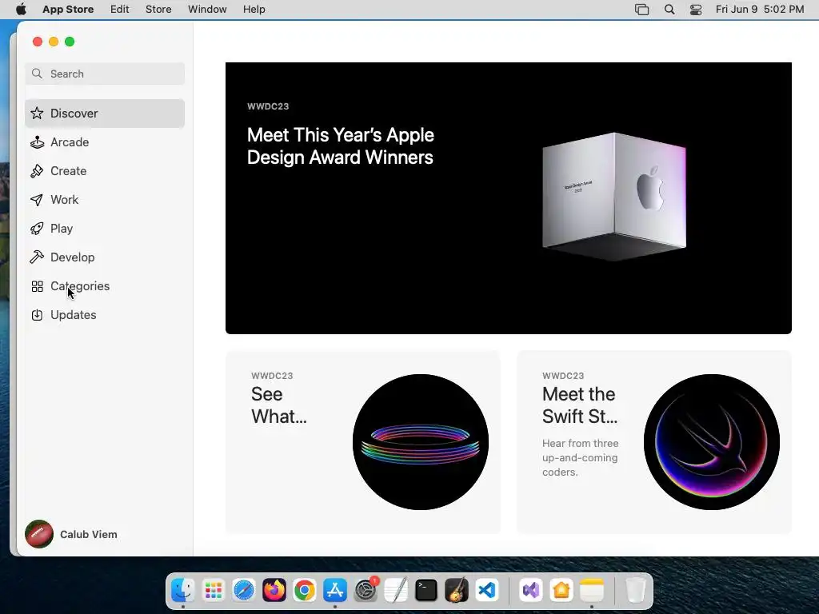
Task: Launch GarageBand from the Dock
Action: [x=457, y=591]
